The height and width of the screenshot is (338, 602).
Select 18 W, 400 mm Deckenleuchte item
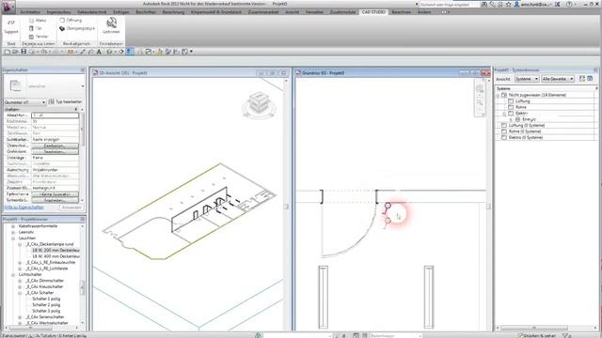point(56,256)
